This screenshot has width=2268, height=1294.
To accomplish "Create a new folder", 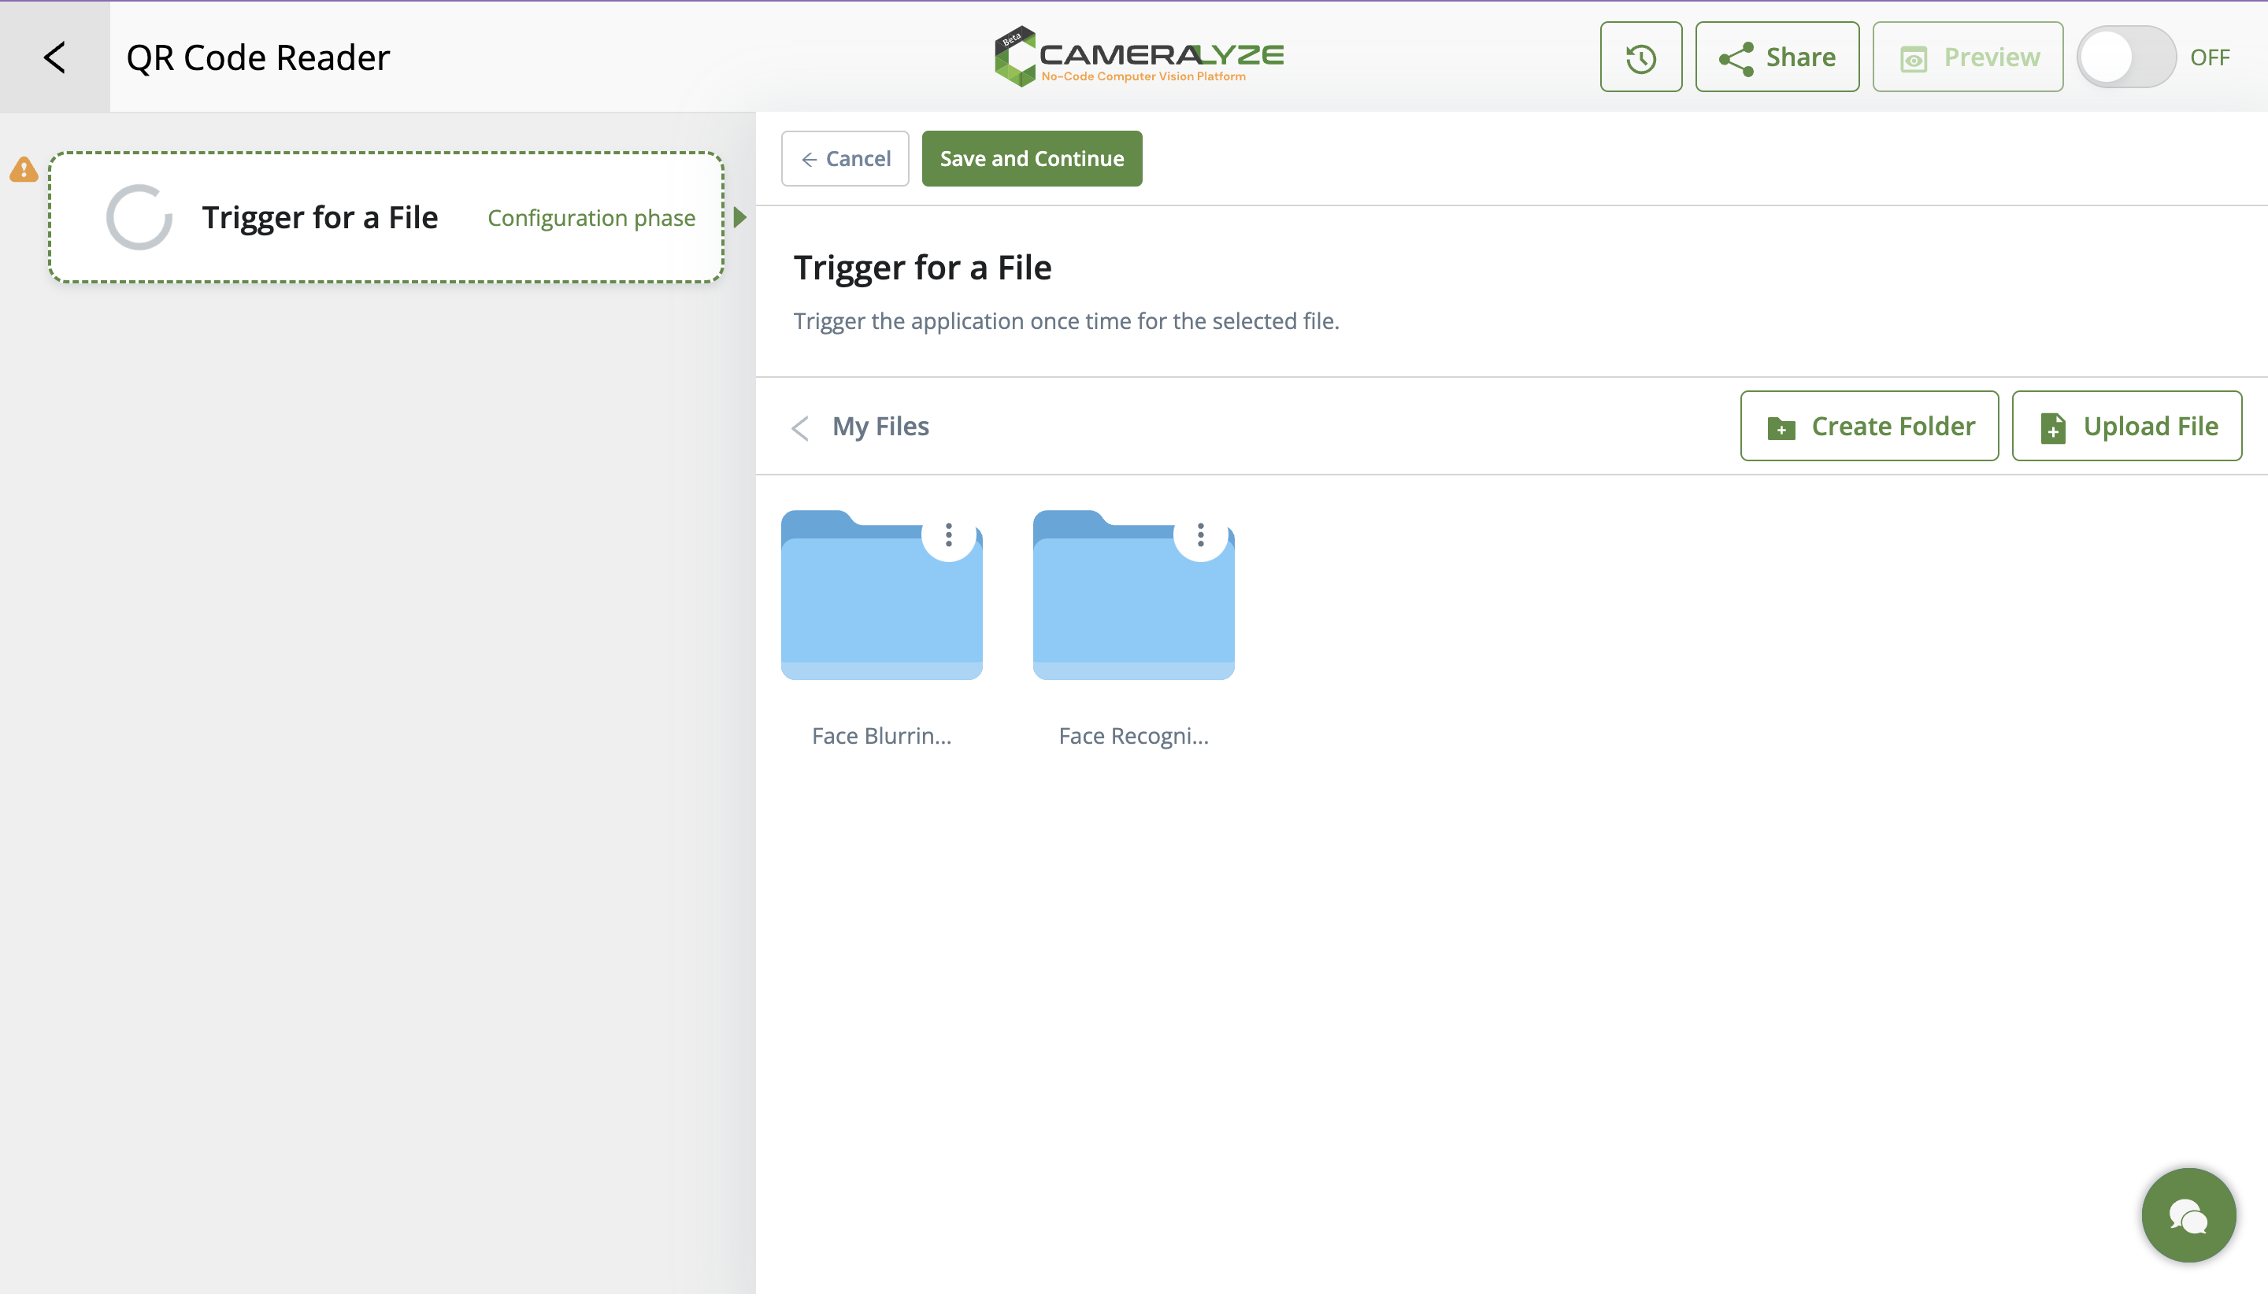I will pos(1869,426).
